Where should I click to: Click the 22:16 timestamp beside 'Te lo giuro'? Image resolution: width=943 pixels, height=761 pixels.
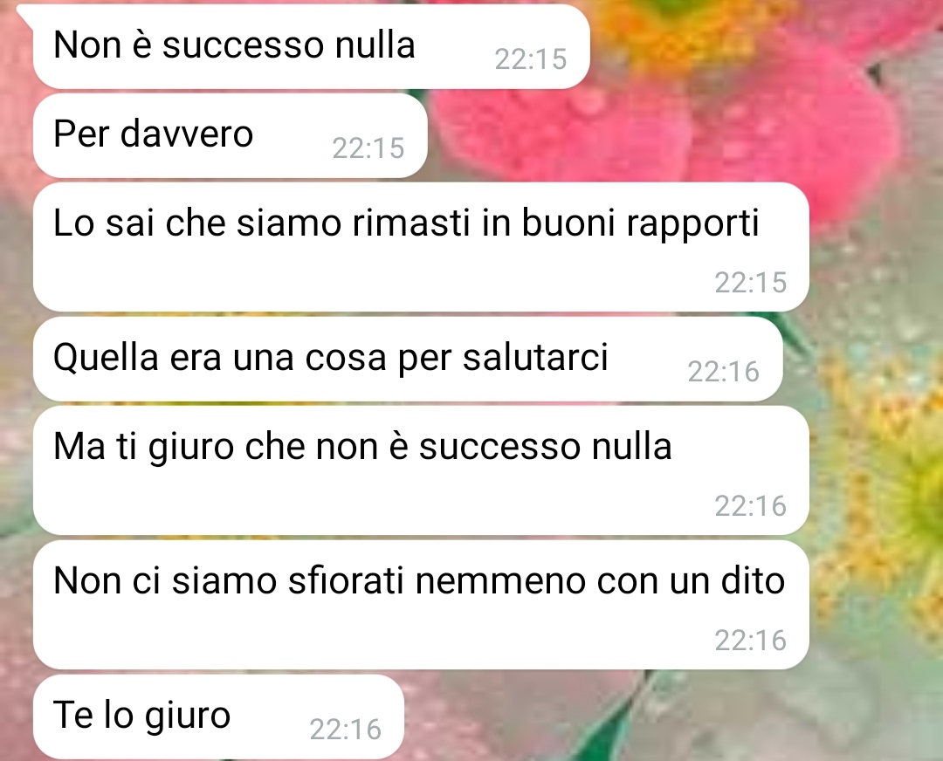(345, 730)
